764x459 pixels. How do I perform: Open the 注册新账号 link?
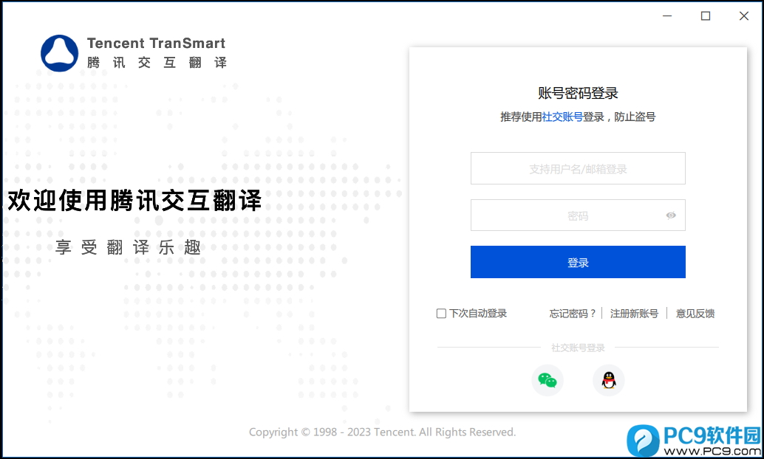click(x=634, y=314)
